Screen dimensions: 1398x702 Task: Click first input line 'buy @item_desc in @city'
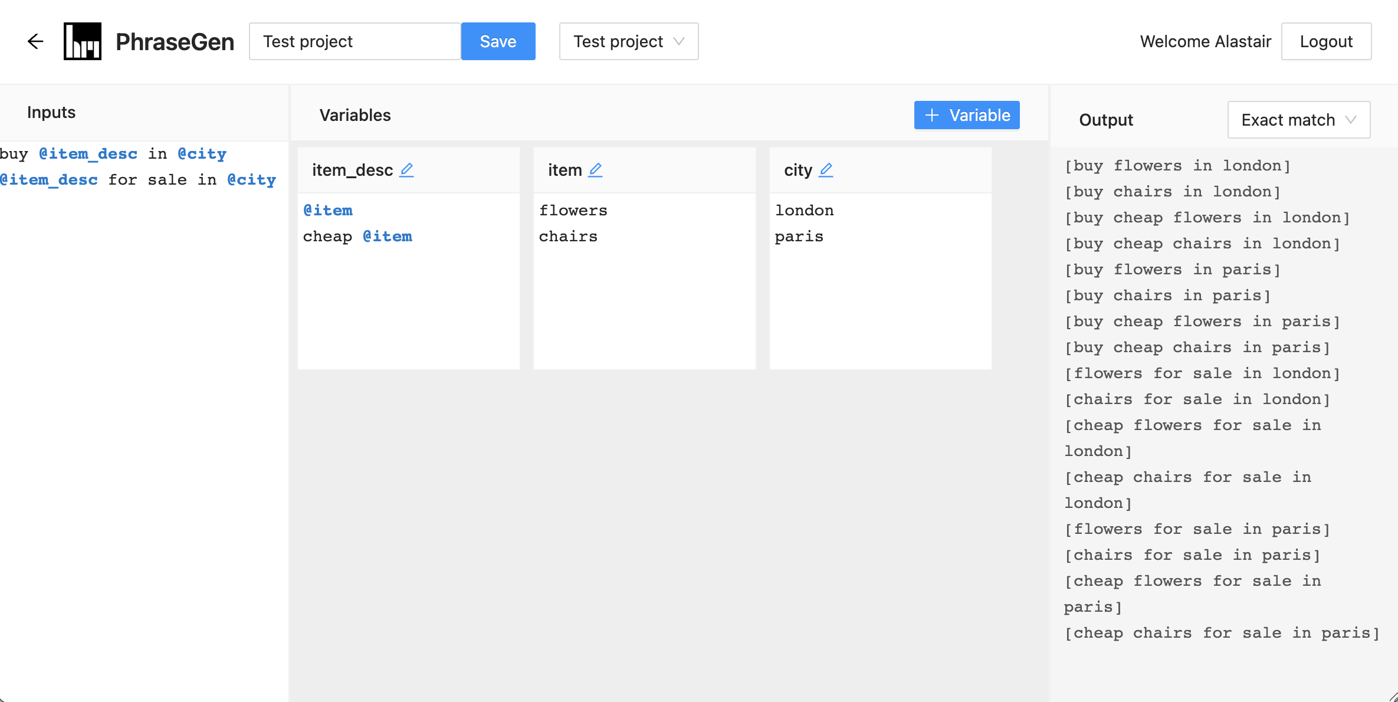[113, 154]
